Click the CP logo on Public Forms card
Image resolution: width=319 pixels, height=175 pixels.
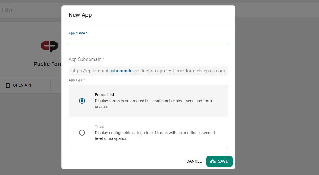[50, 46]
